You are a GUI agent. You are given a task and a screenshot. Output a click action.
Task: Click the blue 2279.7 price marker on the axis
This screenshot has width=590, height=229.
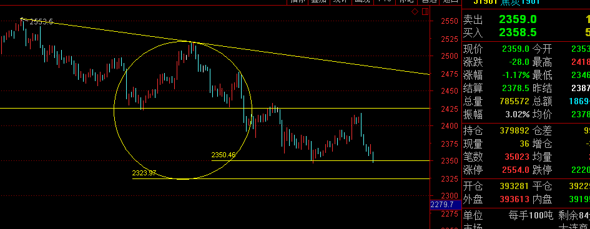point(445,205)
